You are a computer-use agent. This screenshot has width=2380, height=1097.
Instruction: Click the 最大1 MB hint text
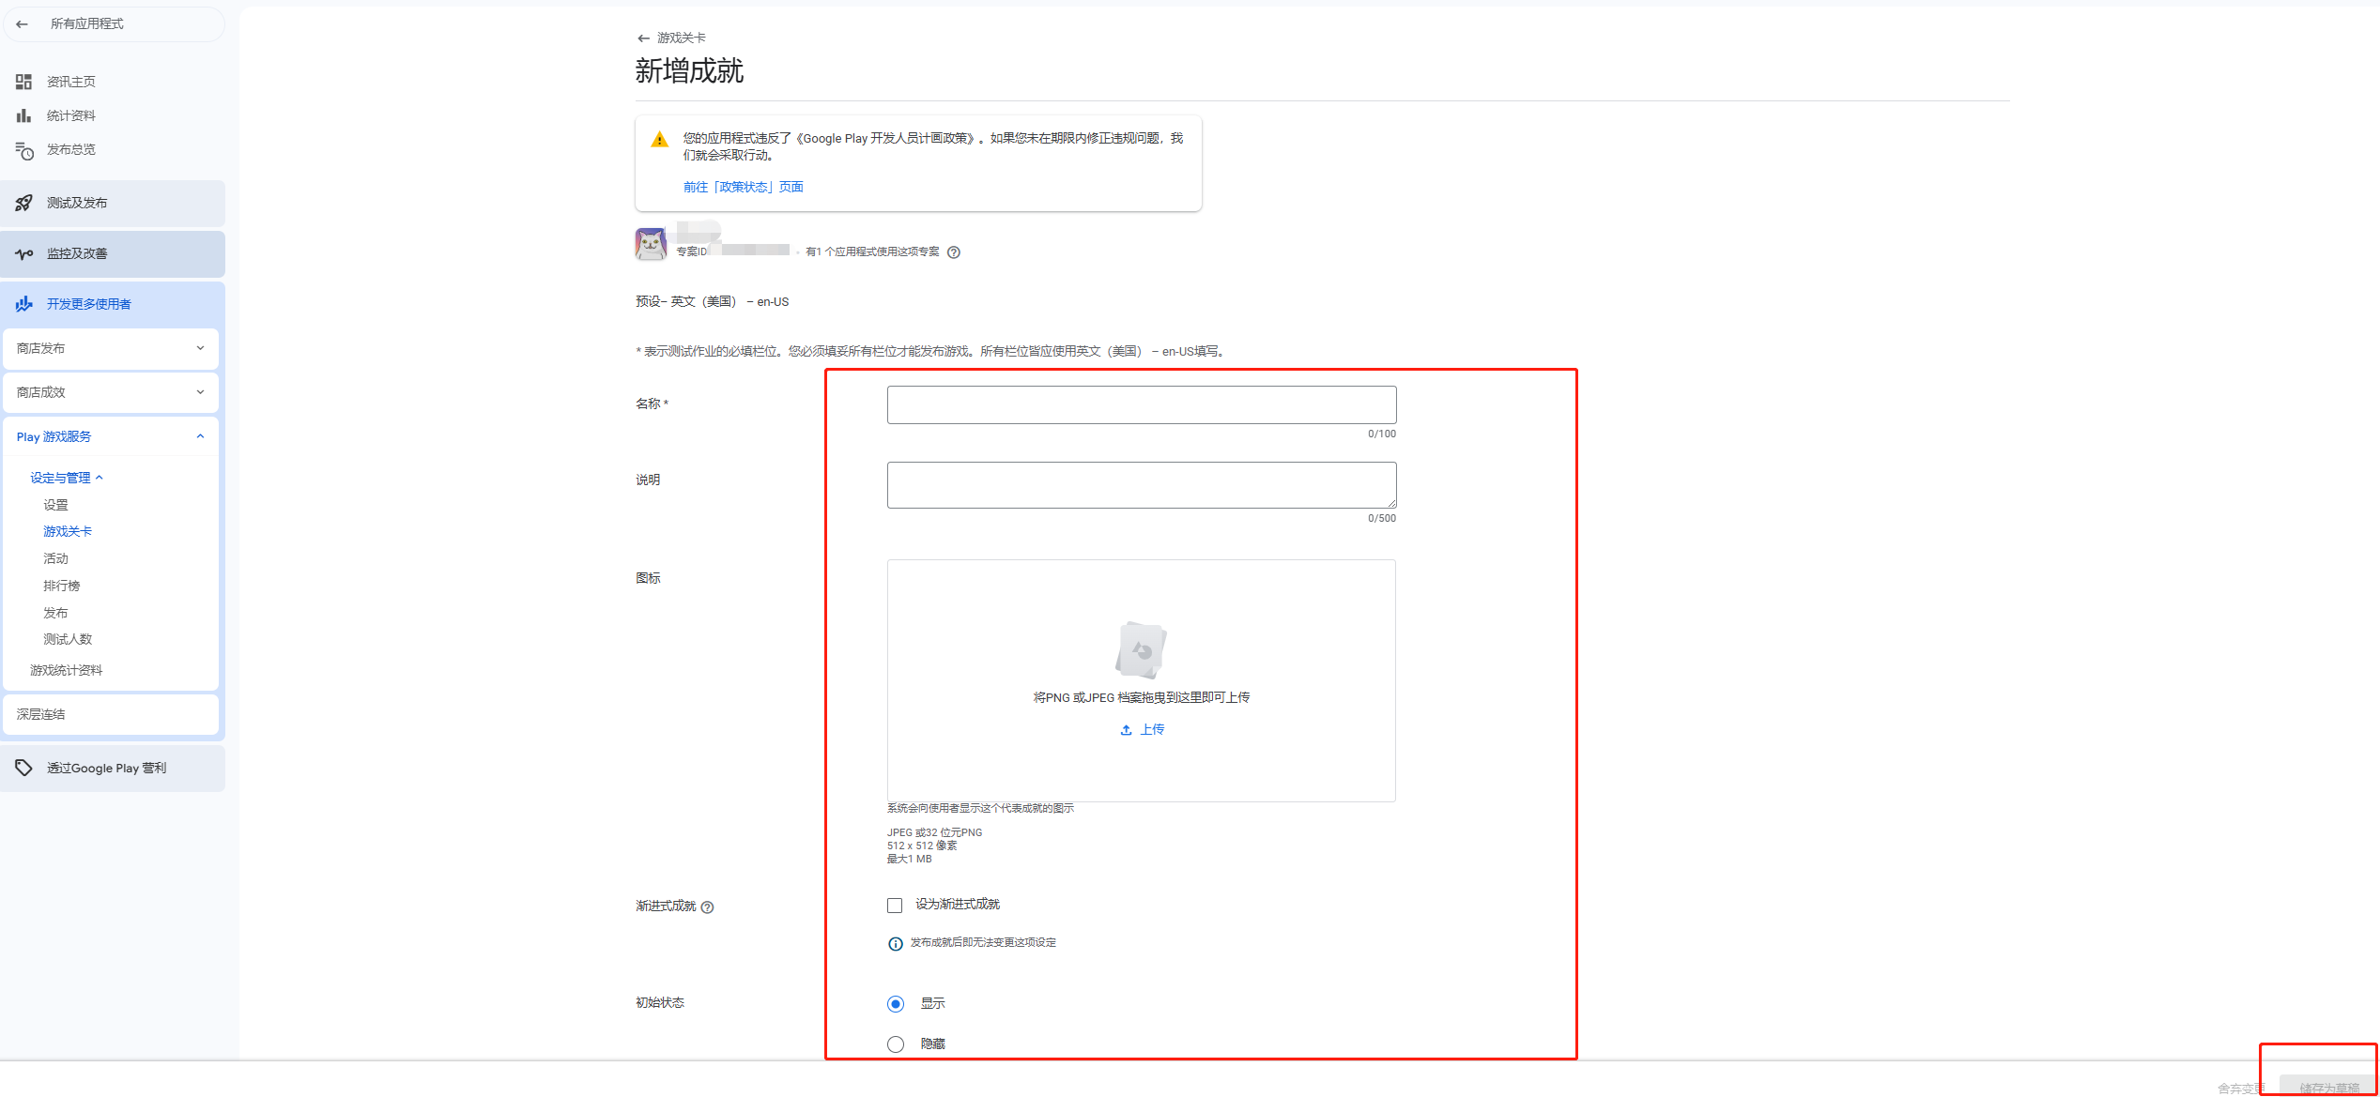pos(910,859)
